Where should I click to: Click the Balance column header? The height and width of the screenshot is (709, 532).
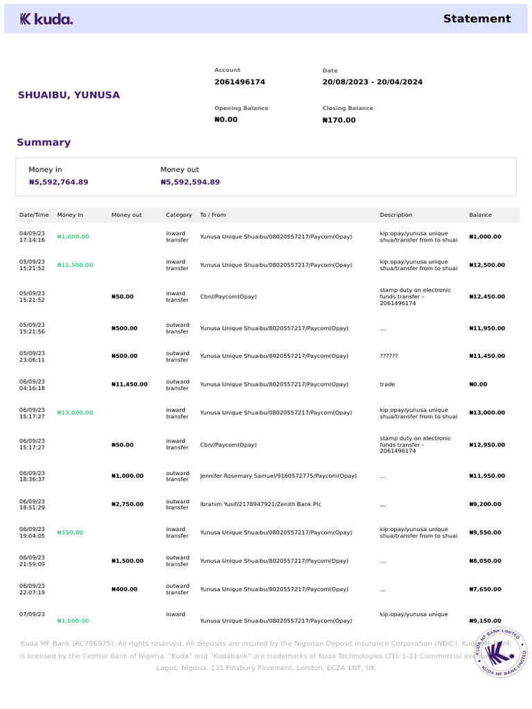coord(481,215)
